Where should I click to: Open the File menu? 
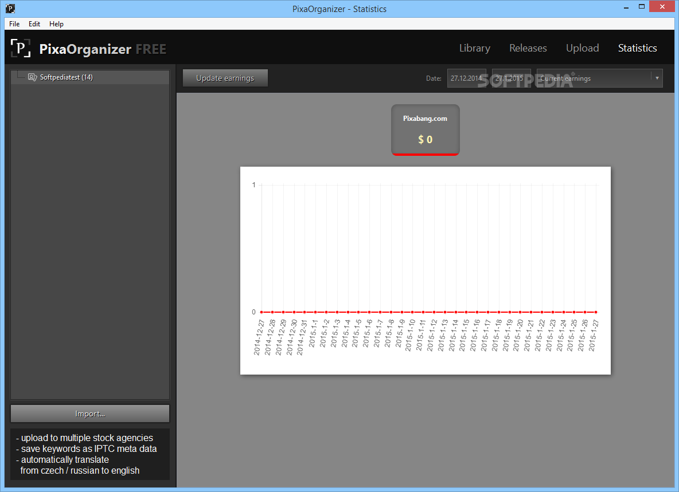14,24
